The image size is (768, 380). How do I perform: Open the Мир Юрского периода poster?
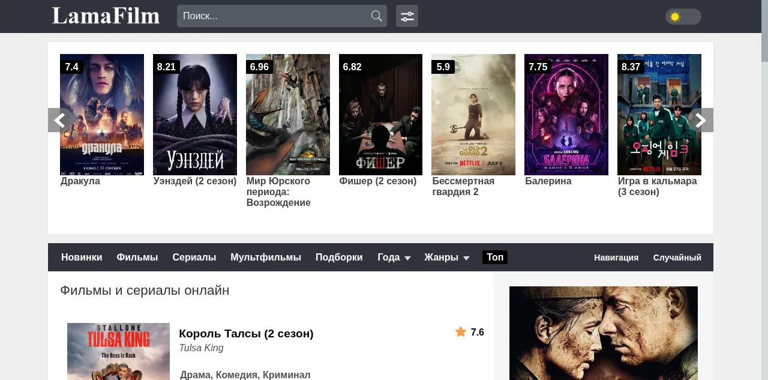point(288,115)
